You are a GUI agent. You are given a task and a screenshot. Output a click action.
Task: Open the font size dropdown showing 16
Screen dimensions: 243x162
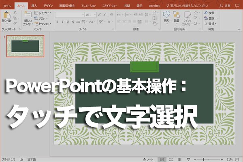click(91, 15)
